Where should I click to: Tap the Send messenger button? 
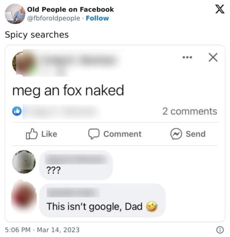(x=188, y=134)
